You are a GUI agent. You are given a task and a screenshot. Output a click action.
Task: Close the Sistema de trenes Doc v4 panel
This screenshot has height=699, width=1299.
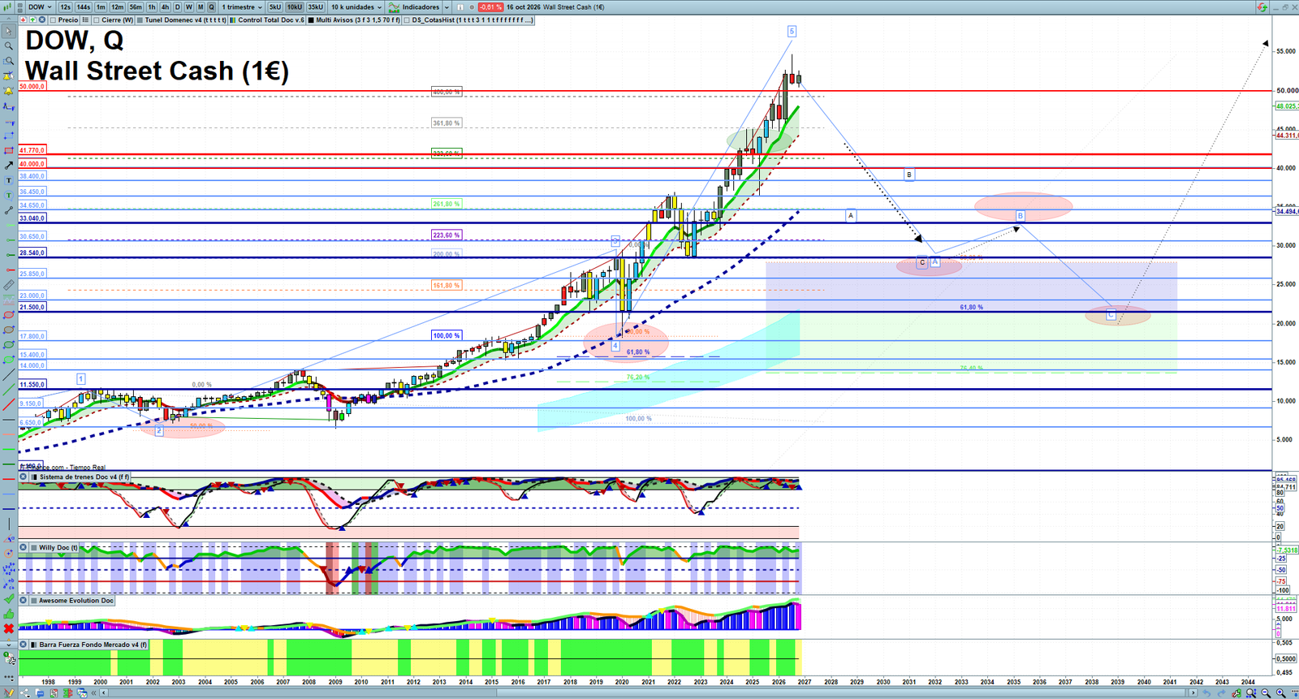(24, 477)
